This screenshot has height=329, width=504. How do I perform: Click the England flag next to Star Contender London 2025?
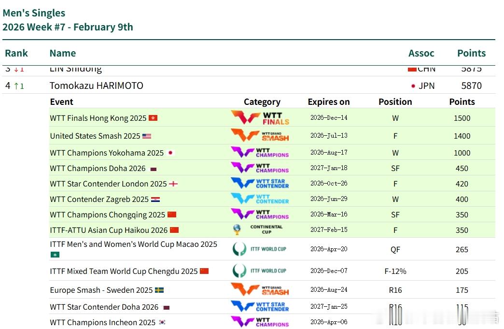tap(173, 184)
